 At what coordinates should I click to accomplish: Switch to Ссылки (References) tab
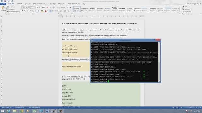click(53, 4)
